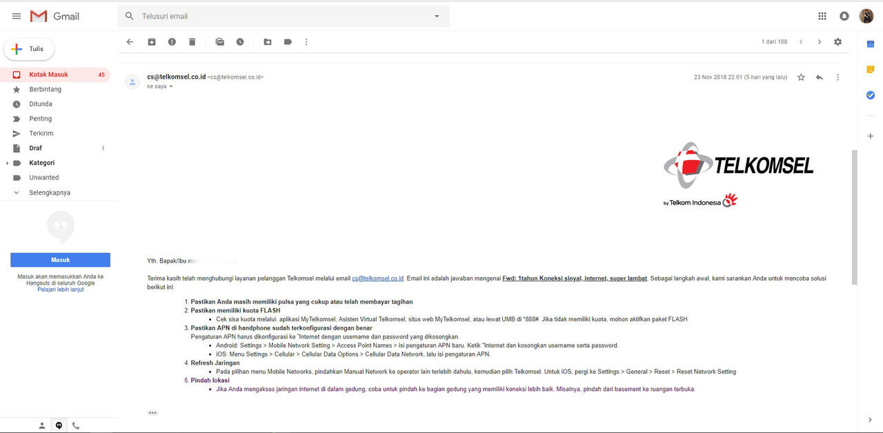This screenshot has height=433, width=883.
Task: Open Hangouts conversations tab icon
Action: coord(59,426)
